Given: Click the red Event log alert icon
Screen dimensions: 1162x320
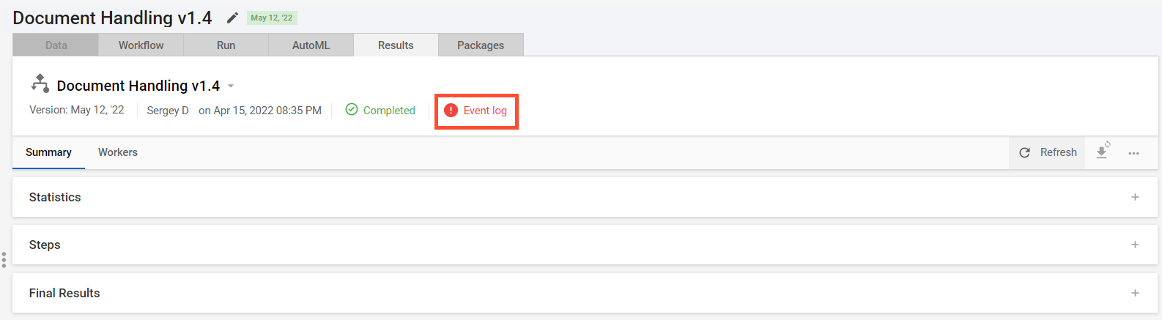Looking at the screenshot, I should pyautogui.click(x=451, y=111).
